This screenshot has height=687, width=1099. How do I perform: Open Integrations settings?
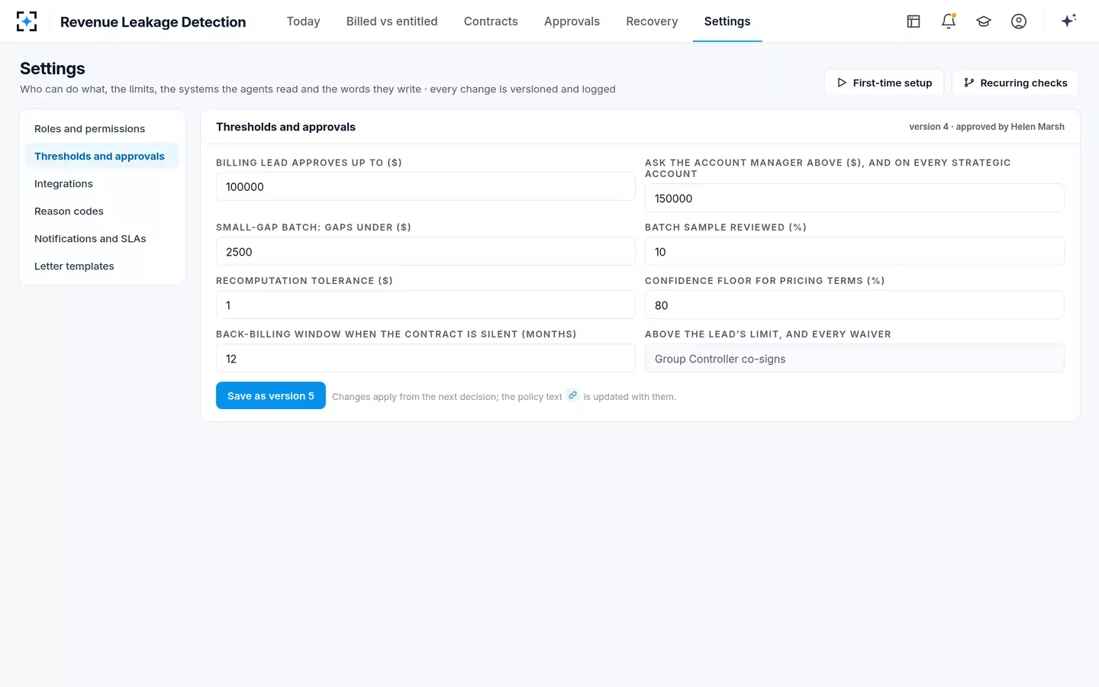click(x=102, y=184)
